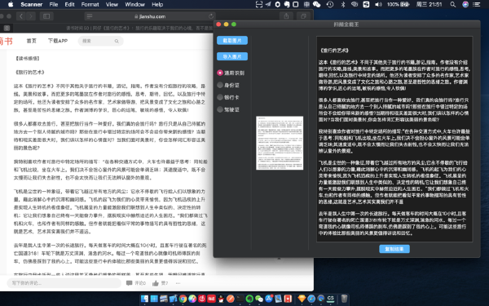Viewport: 489px width, 306px height.
Task: Open Safari from the Dock
Action: click(x=311, y=299)
